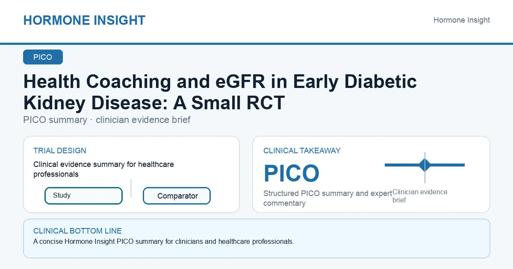This screenshot has height=269, width=513.
Task: Click the Study pill button
Action: coord(83,196)
